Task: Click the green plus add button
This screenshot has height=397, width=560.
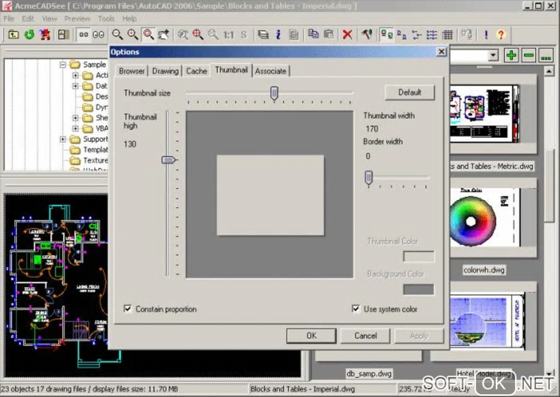Action: 512,55
